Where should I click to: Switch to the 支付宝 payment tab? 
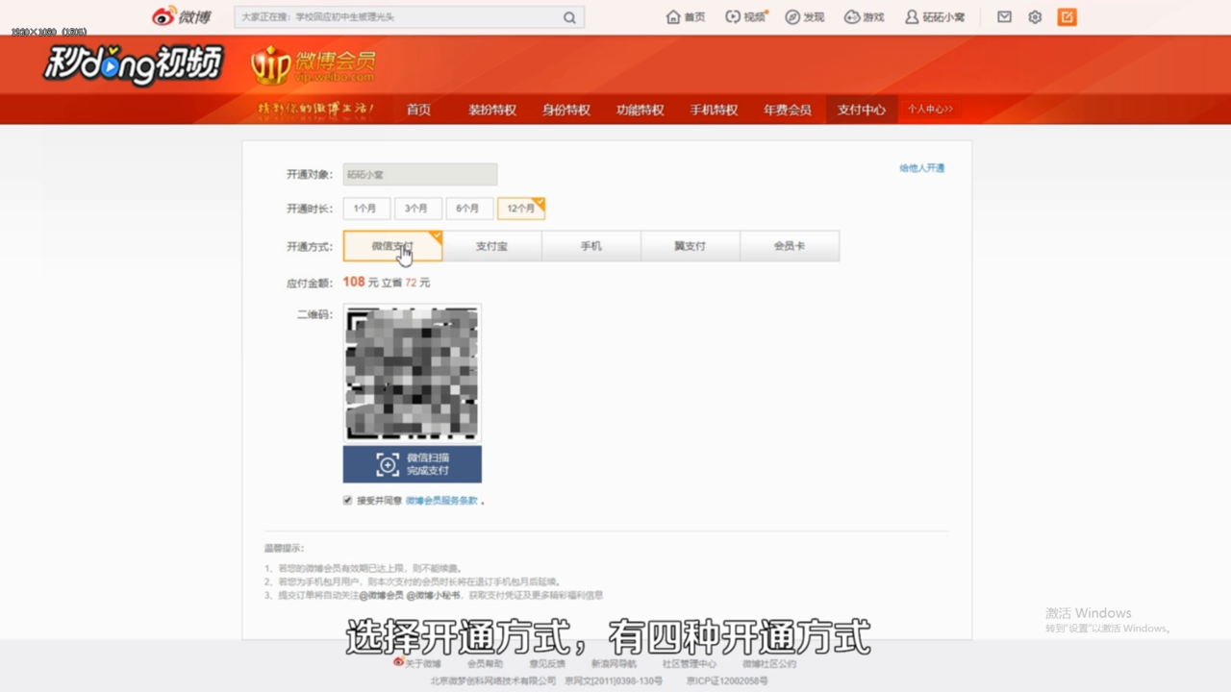click(x=491, y=246)
